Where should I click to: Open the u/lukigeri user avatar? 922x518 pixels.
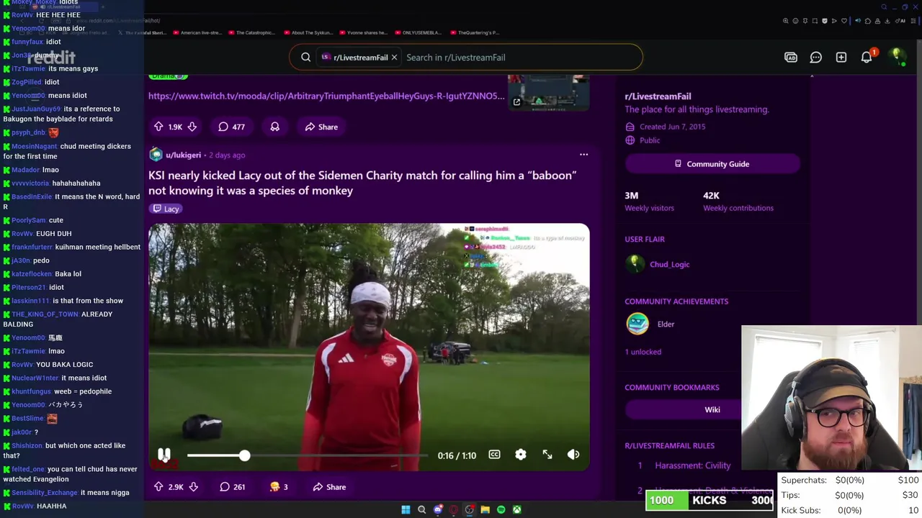(x=156, y=155)
